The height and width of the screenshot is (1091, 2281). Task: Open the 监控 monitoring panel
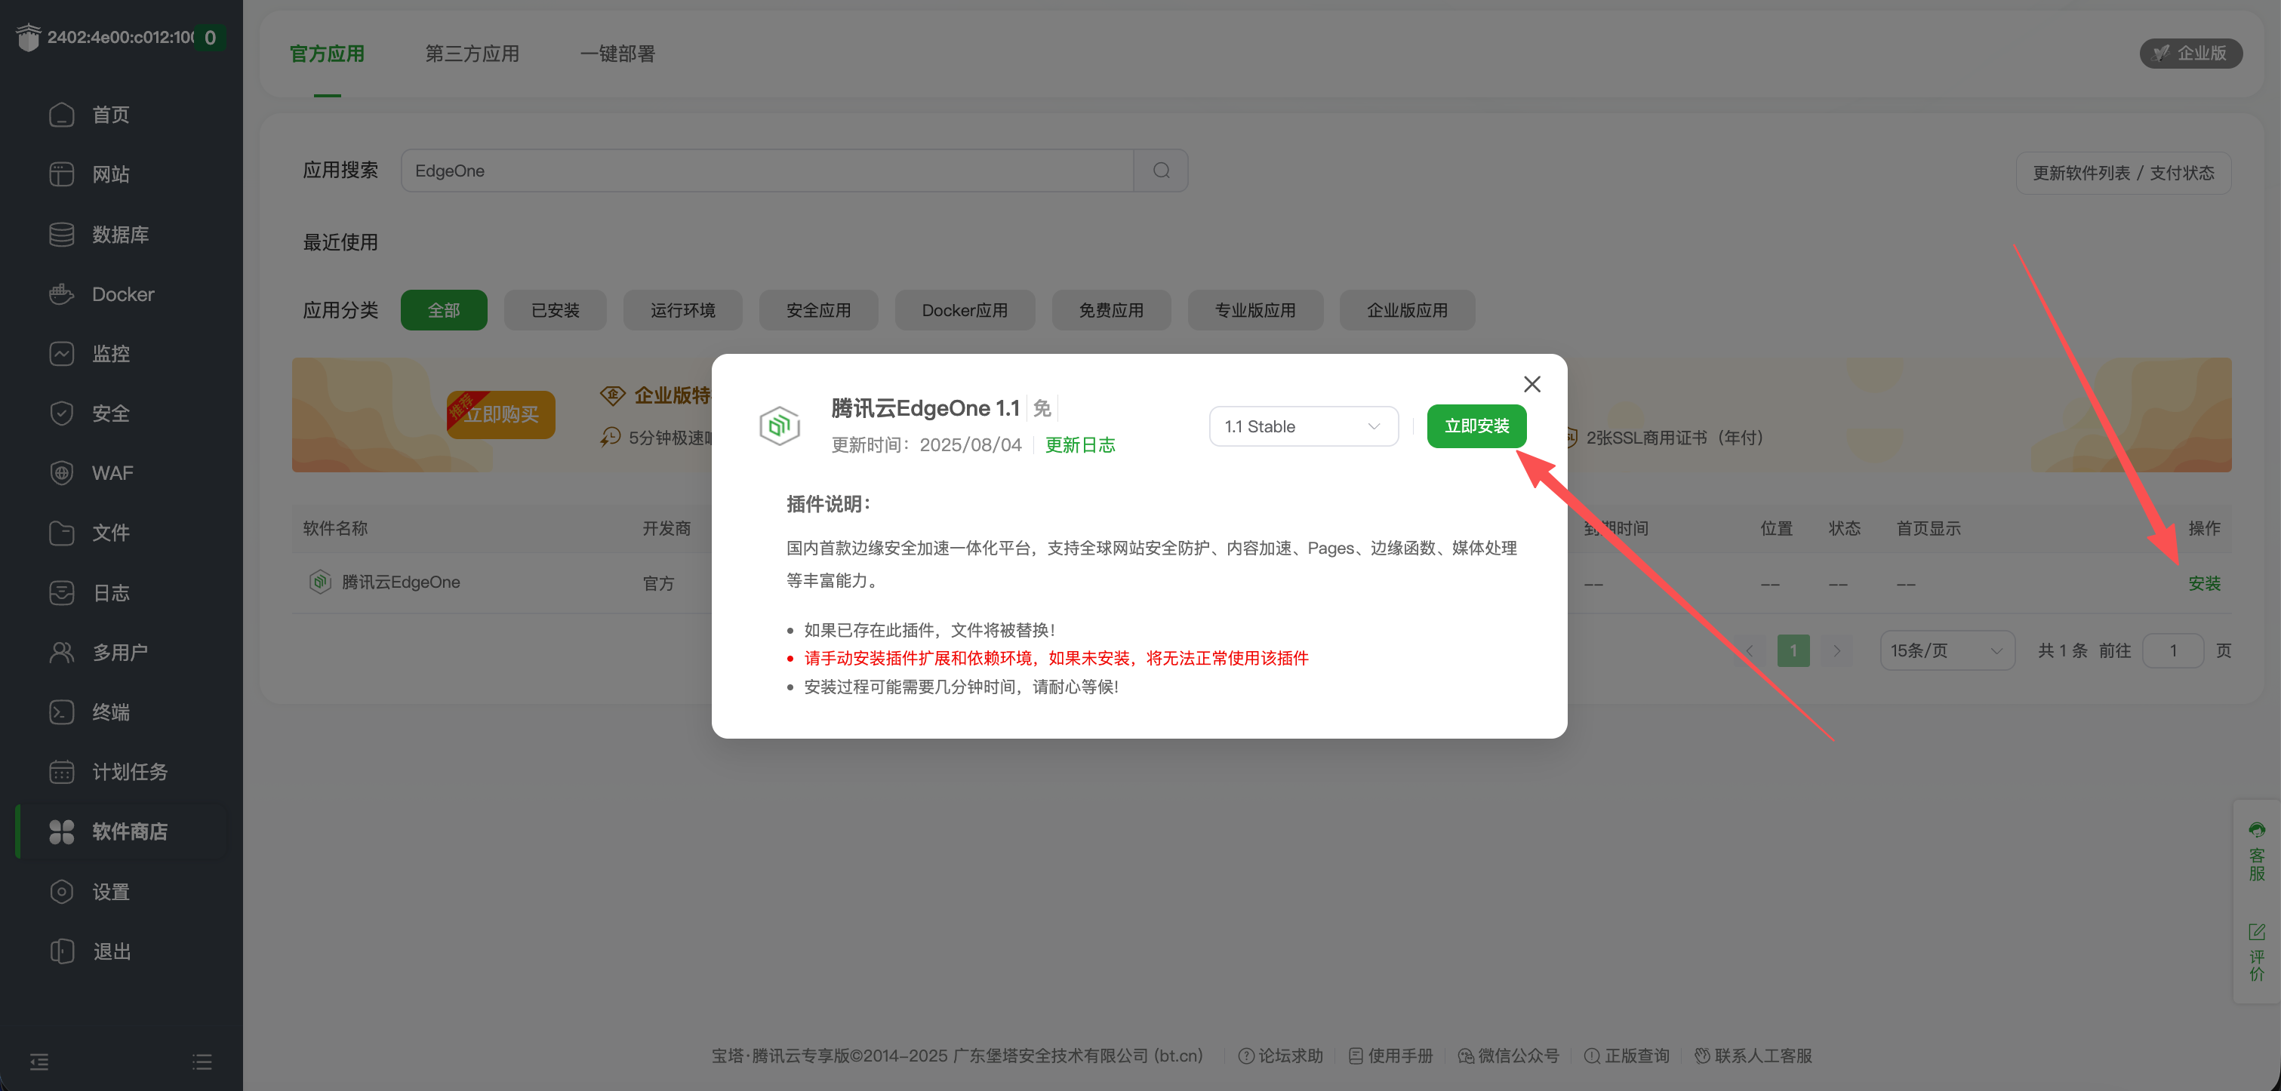point(112,353)
